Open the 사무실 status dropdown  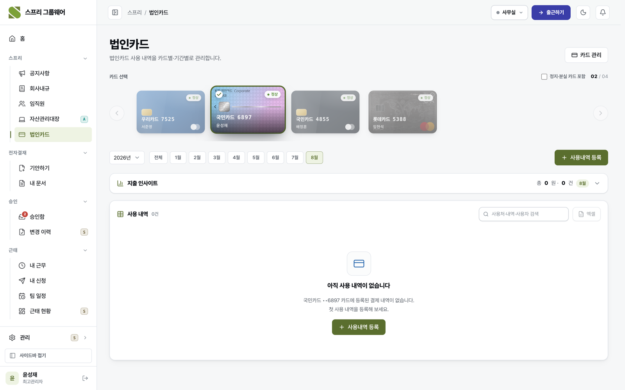point(509,12)
